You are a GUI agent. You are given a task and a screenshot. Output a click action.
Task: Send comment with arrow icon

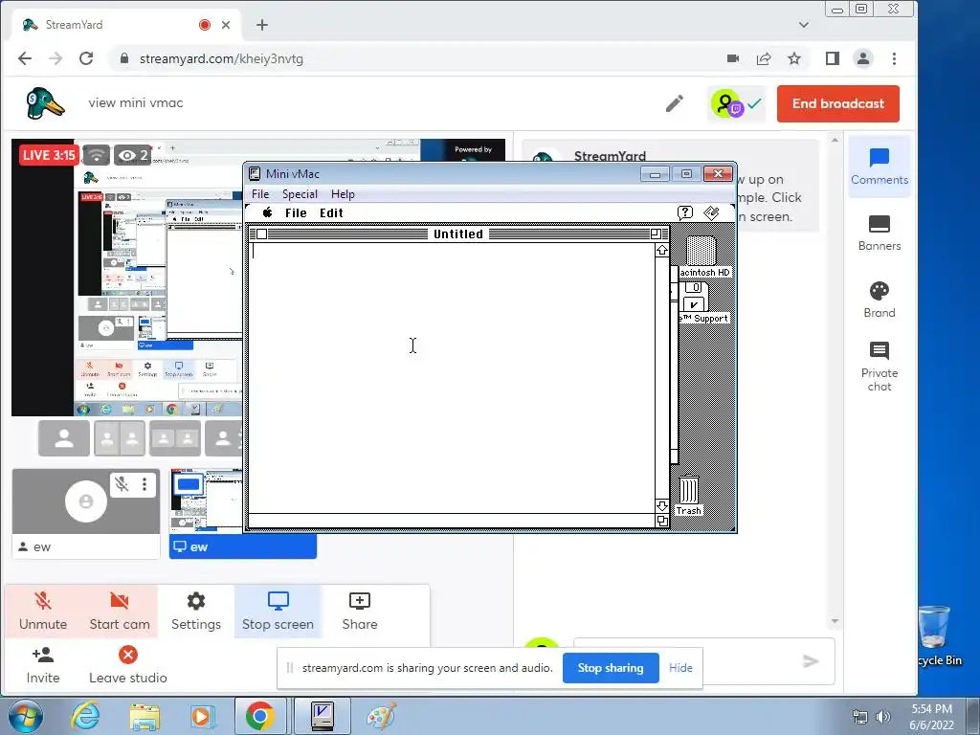pyautogui.click(x=810, y=661)
